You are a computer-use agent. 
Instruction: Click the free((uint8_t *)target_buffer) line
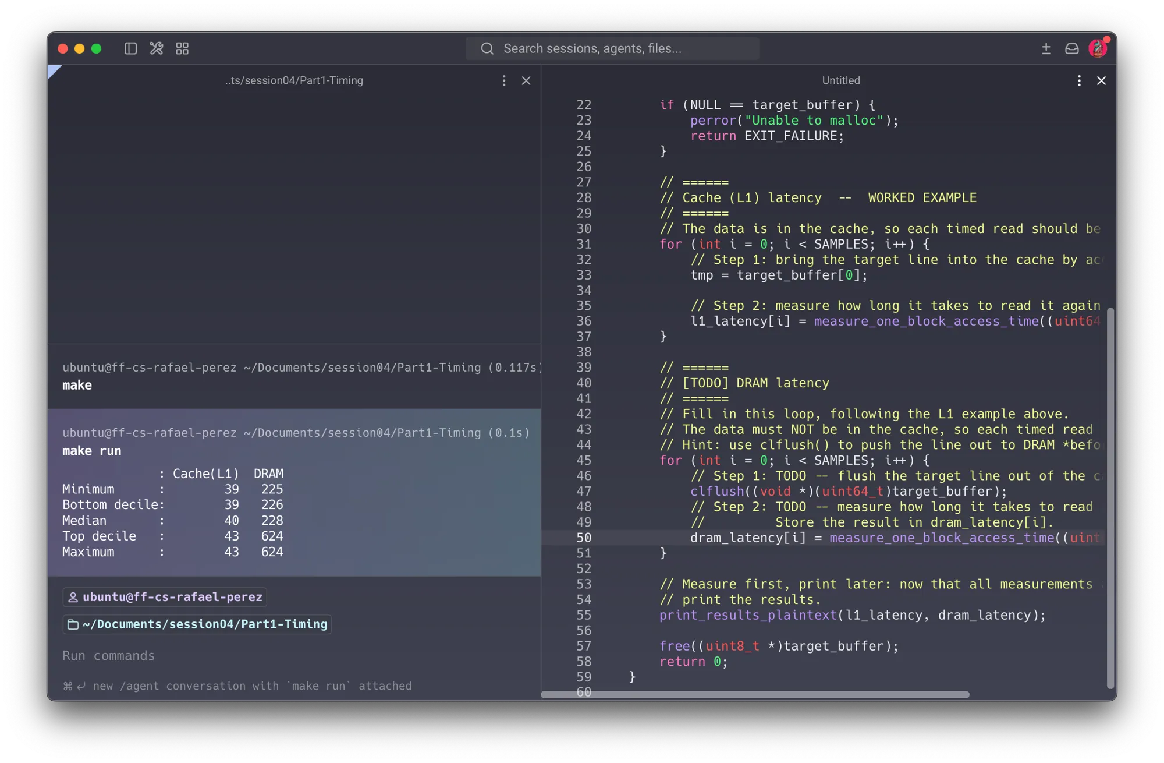779,647
